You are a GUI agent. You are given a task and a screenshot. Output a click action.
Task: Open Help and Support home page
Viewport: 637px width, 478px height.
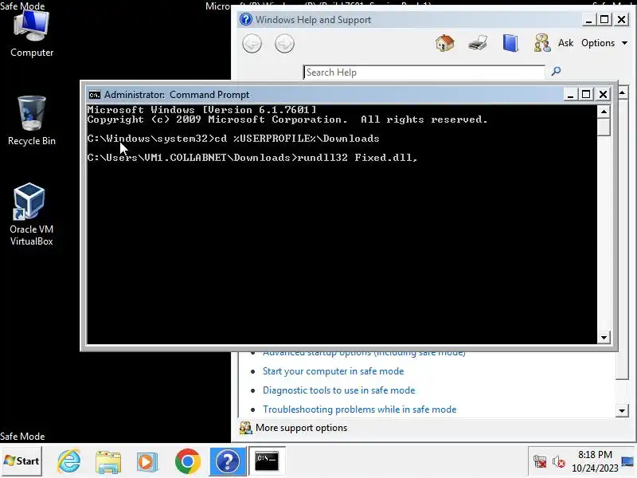pyautogui.click(x=445, y=43)
